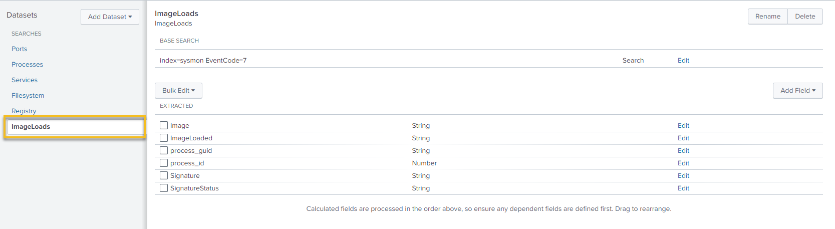Edit the process_id Number field

point(683,163)
